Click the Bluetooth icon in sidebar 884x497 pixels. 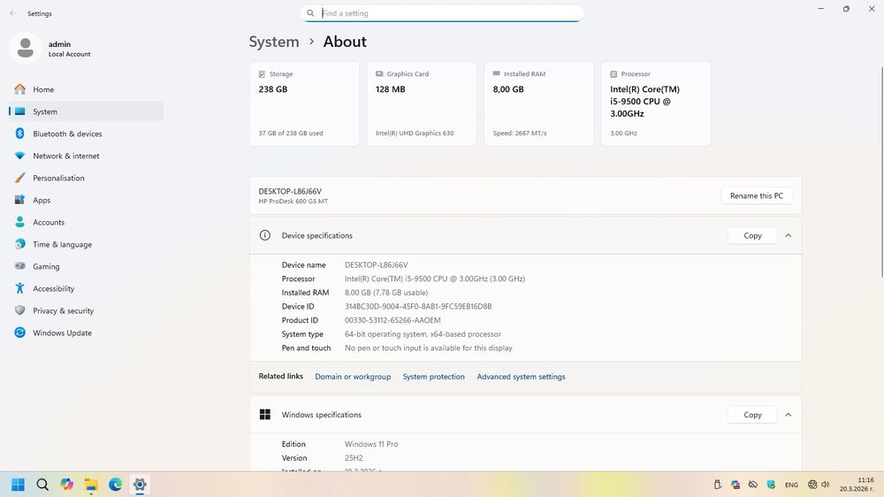tap(19, 134)
